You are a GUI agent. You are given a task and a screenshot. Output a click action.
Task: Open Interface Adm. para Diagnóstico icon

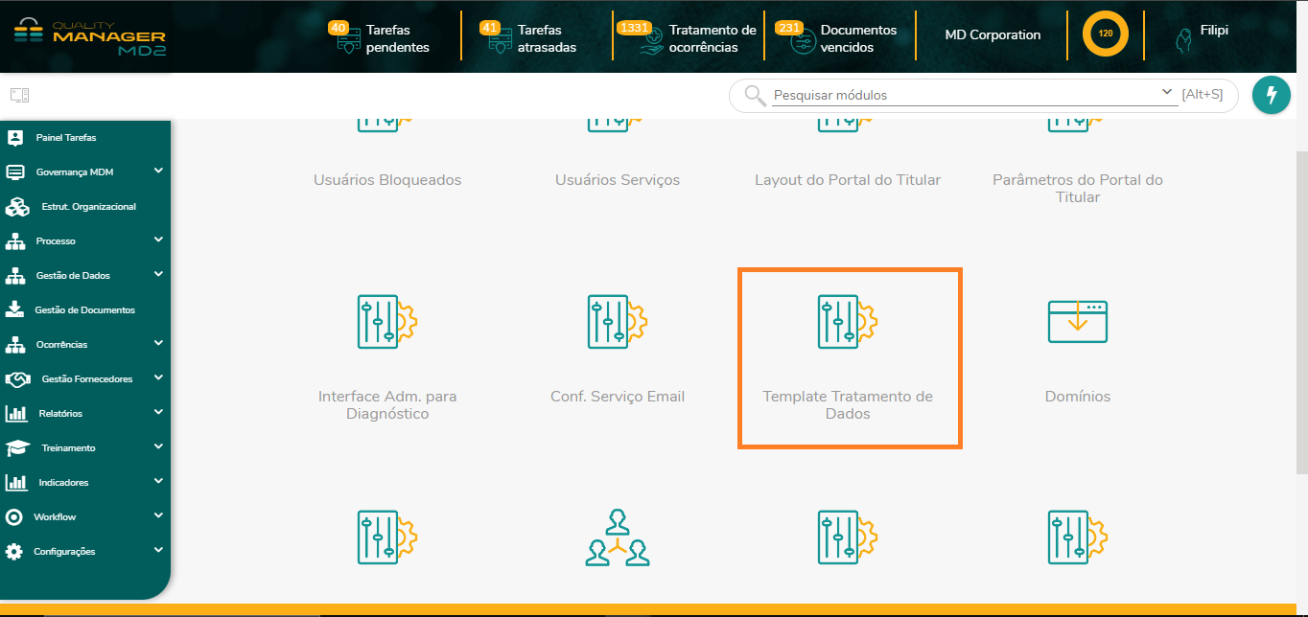click(x=387, y=321)
